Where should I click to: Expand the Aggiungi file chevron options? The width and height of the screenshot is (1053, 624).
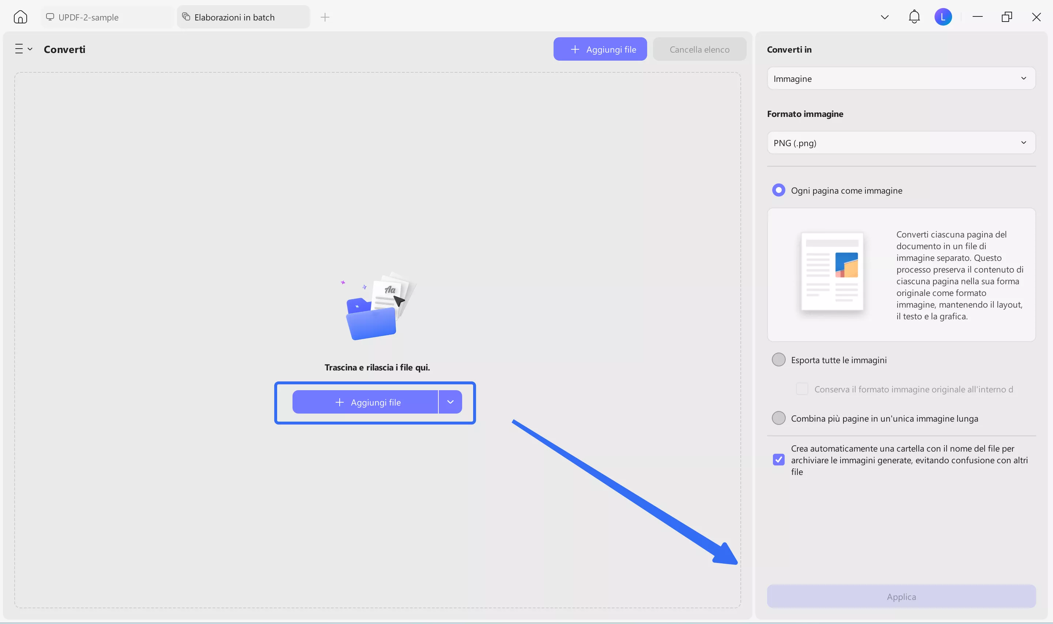point(450,402)
